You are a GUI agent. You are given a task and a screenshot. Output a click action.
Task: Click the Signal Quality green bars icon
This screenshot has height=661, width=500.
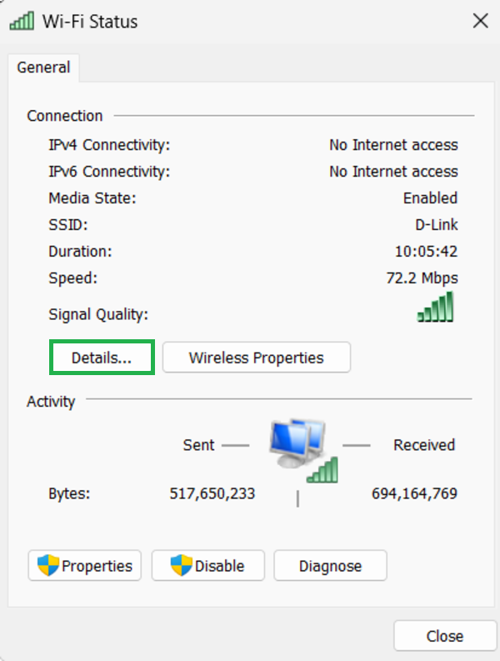436,308
